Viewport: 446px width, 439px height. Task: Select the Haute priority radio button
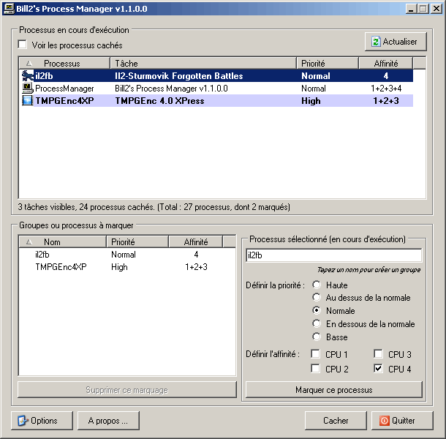tap(317, 285)
